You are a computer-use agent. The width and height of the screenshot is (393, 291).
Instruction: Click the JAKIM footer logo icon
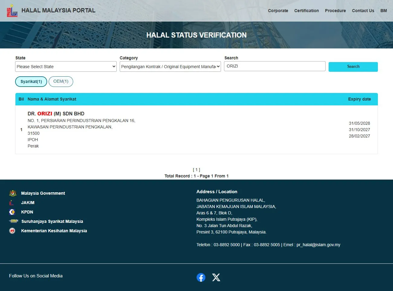point(11,203)
